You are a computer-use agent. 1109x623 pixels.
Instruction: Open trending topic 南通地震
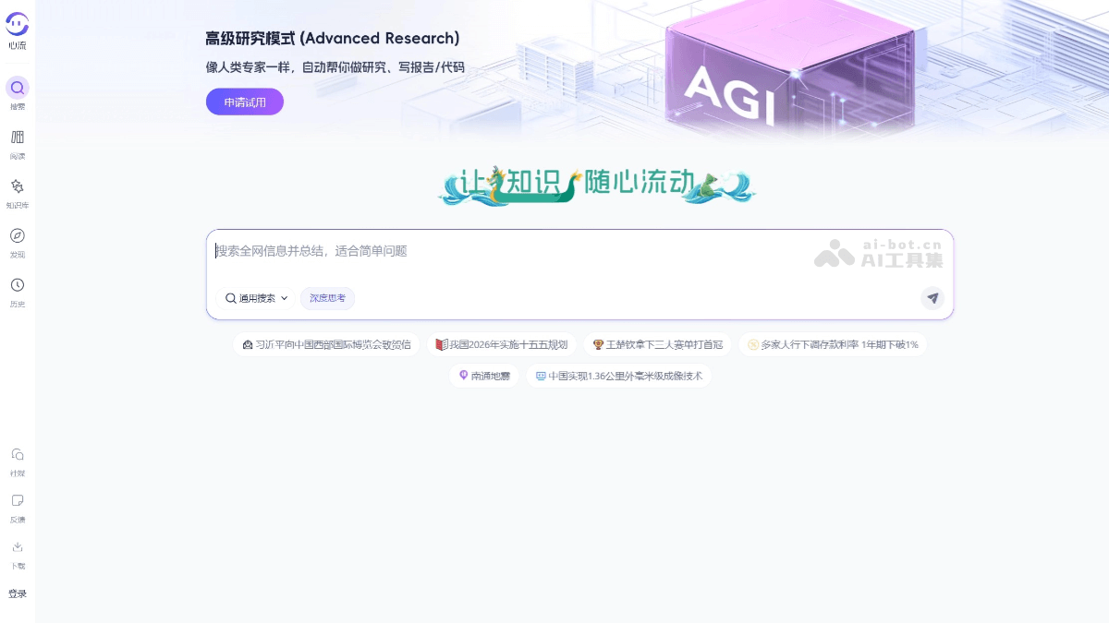click(x=483, y=376)
